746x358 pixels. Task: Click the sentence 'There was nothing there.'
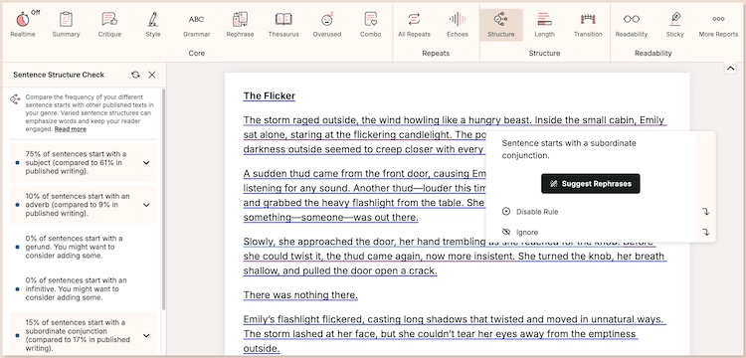[x=300, y=295]
